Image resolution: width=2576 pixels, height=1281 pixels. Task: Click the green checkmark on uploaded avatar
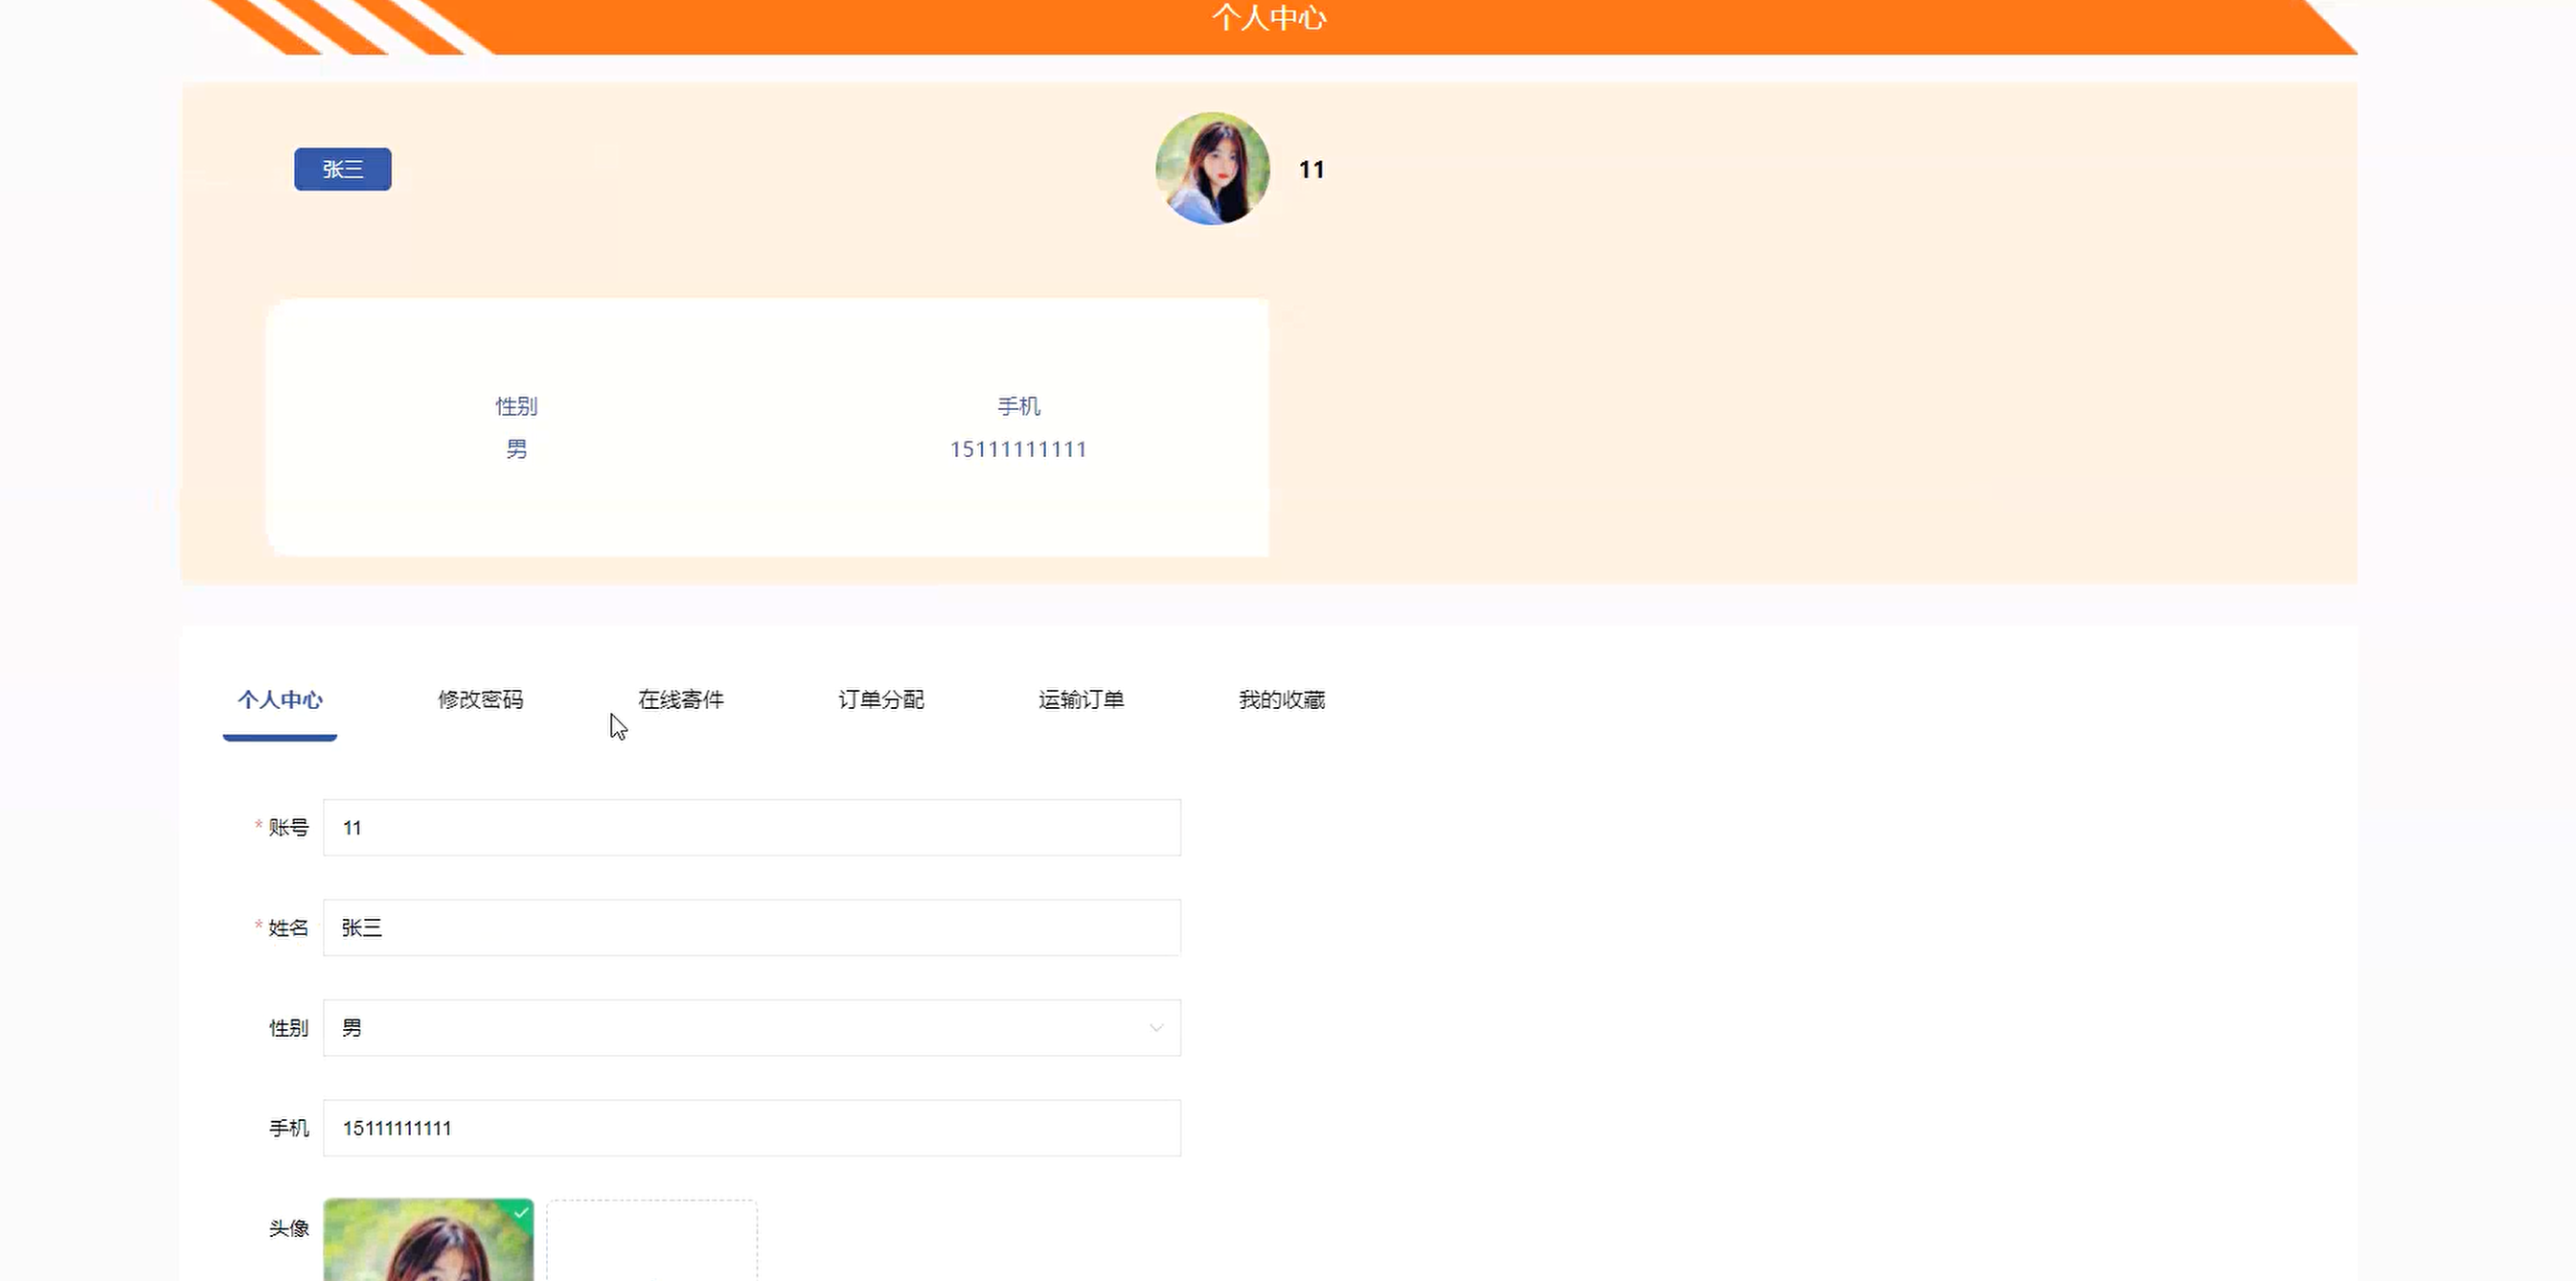521,1212
